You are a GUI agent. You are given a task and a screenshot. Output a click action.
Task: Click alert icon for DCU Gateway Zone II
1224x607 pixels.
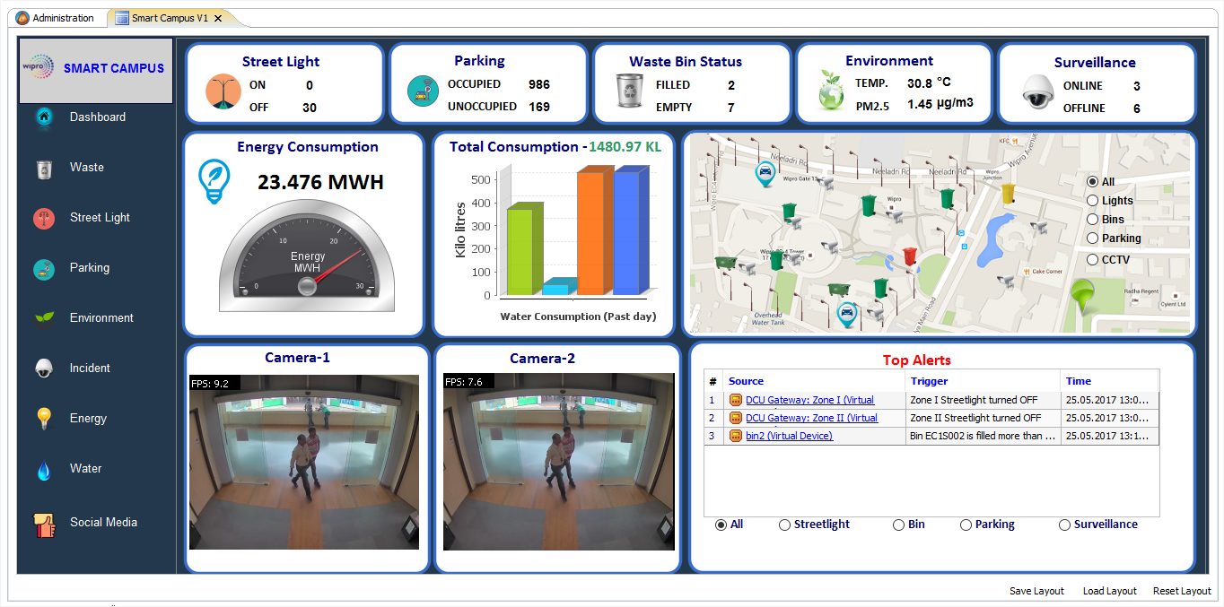[x=736, y=418]
